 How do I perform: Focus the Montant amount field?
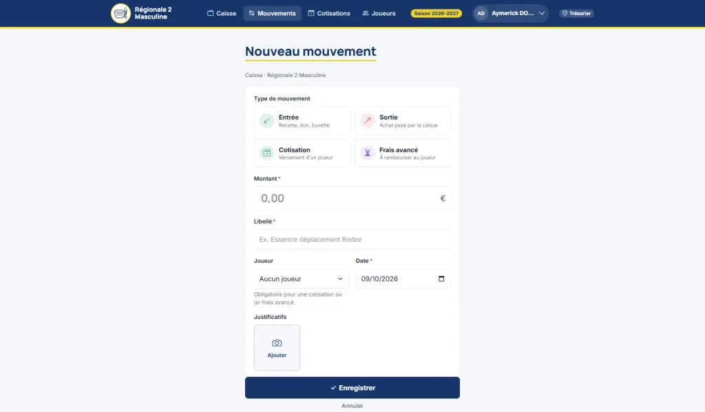(352, 198)
